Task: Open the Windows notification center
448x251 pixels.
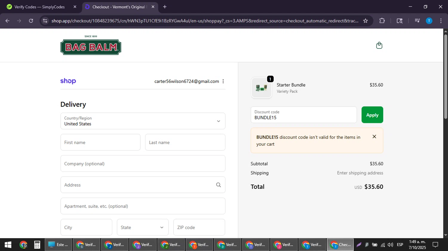Action: (x=435, y=245)
